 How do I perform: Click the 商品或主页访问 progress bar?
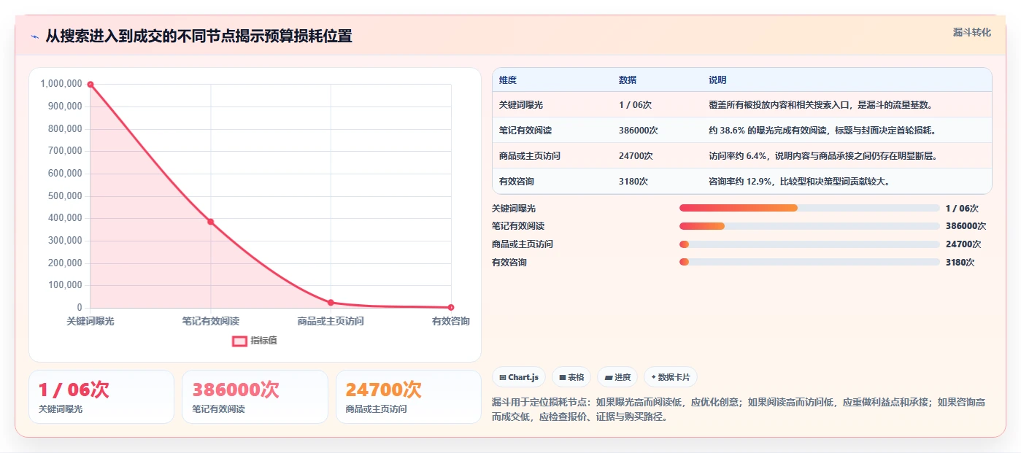click(809, 244)
